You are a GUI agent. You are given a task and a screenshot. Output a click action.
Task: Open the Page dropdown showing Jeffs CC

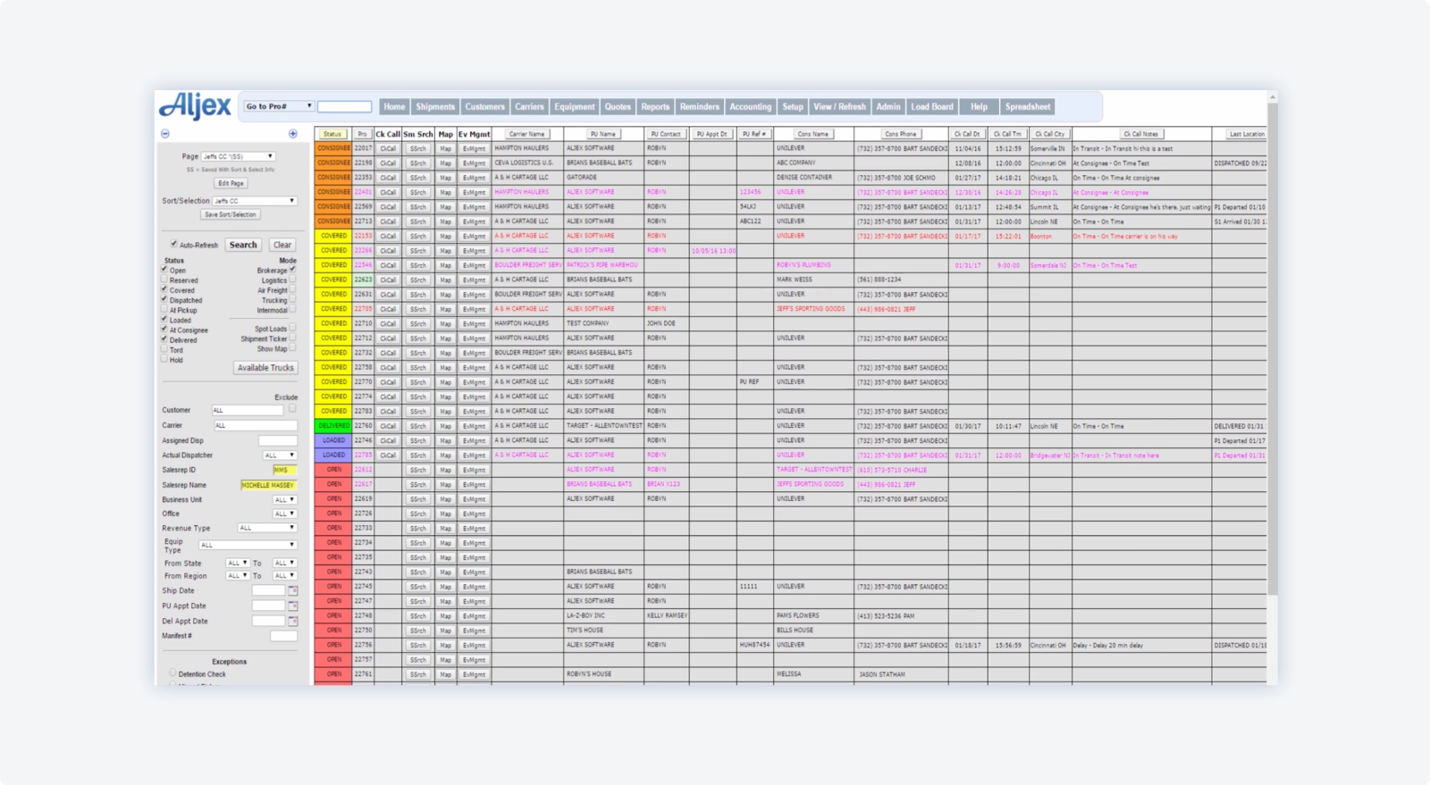pos(238,156)
